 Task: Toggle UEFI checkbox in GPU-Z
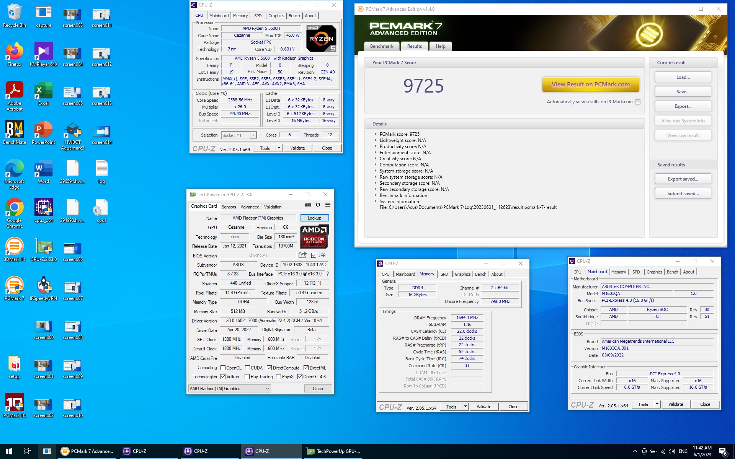click(x=314, y=256)
